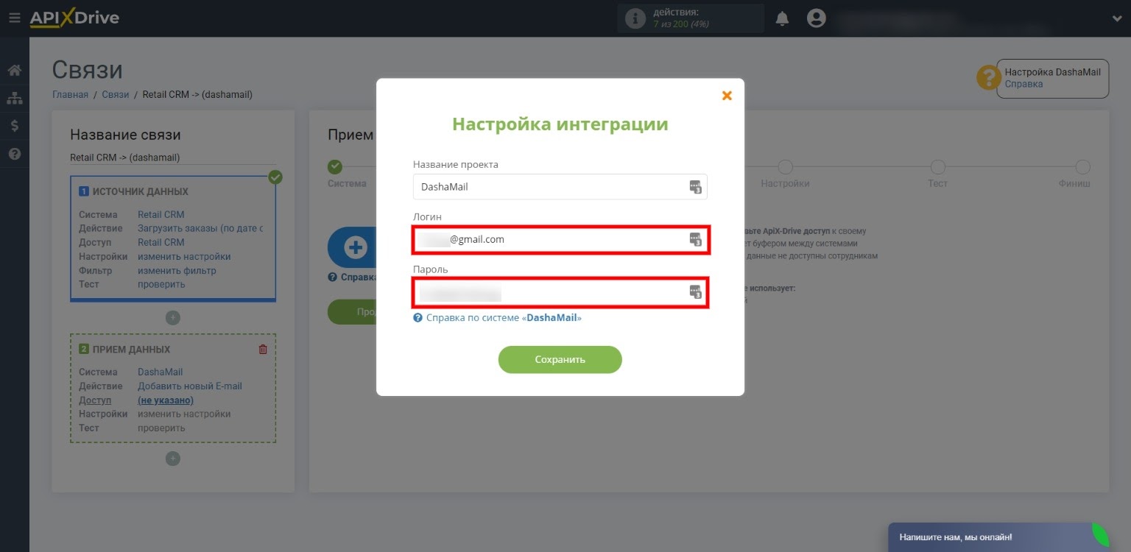
Task: Click the project name field DashaMail
Action: point(560,187)
